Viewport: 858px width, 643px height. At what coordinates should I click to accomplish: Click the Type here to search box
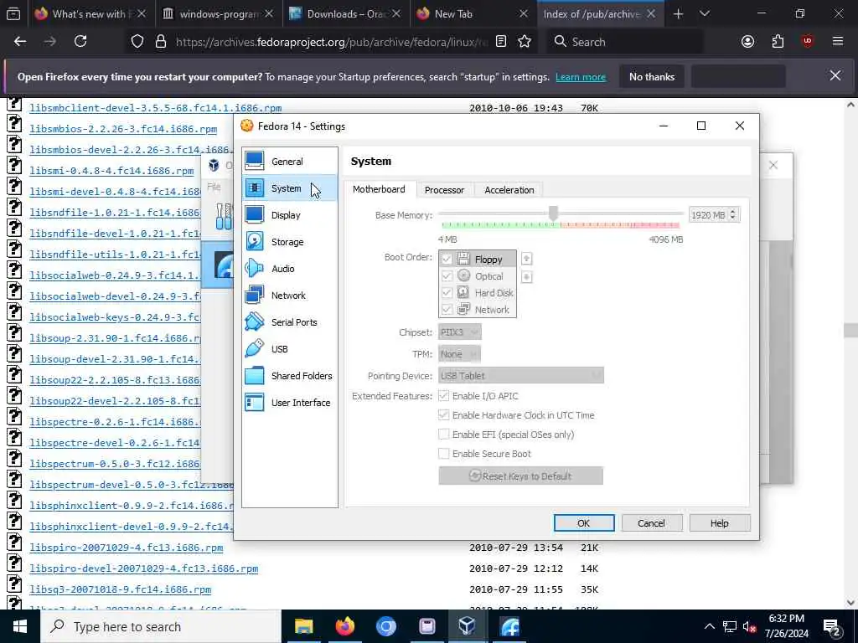pos(160,626)
